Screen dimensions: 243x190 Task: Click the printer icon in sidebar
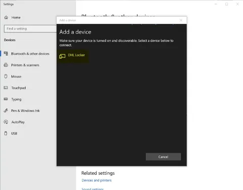click(x=6, y=65)
